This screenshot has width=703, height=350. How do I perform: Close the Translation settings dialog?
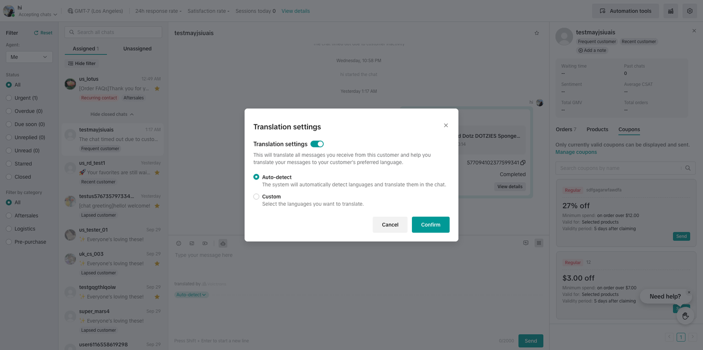click(x=445, y=126)
